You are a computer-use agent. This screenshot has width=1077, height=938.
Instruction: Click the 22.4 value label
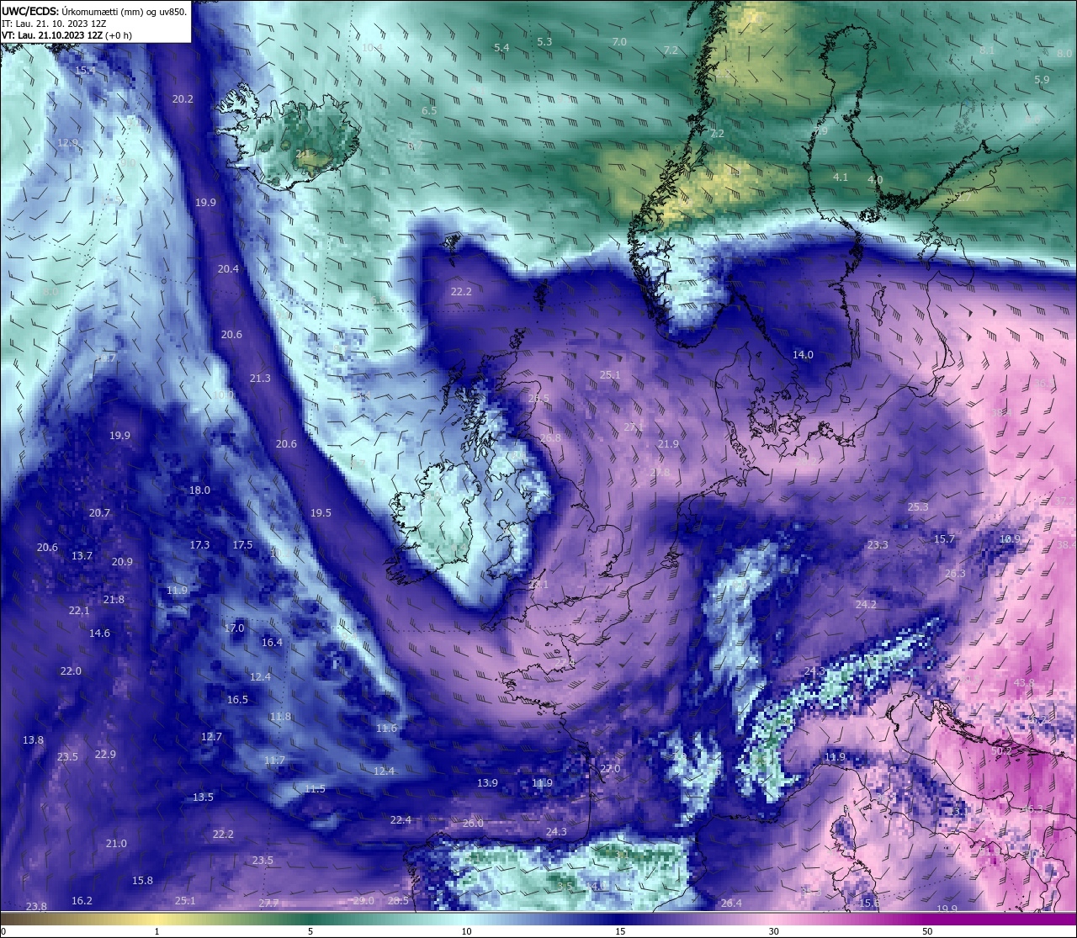pyautogui.click(x=401, y=820)
